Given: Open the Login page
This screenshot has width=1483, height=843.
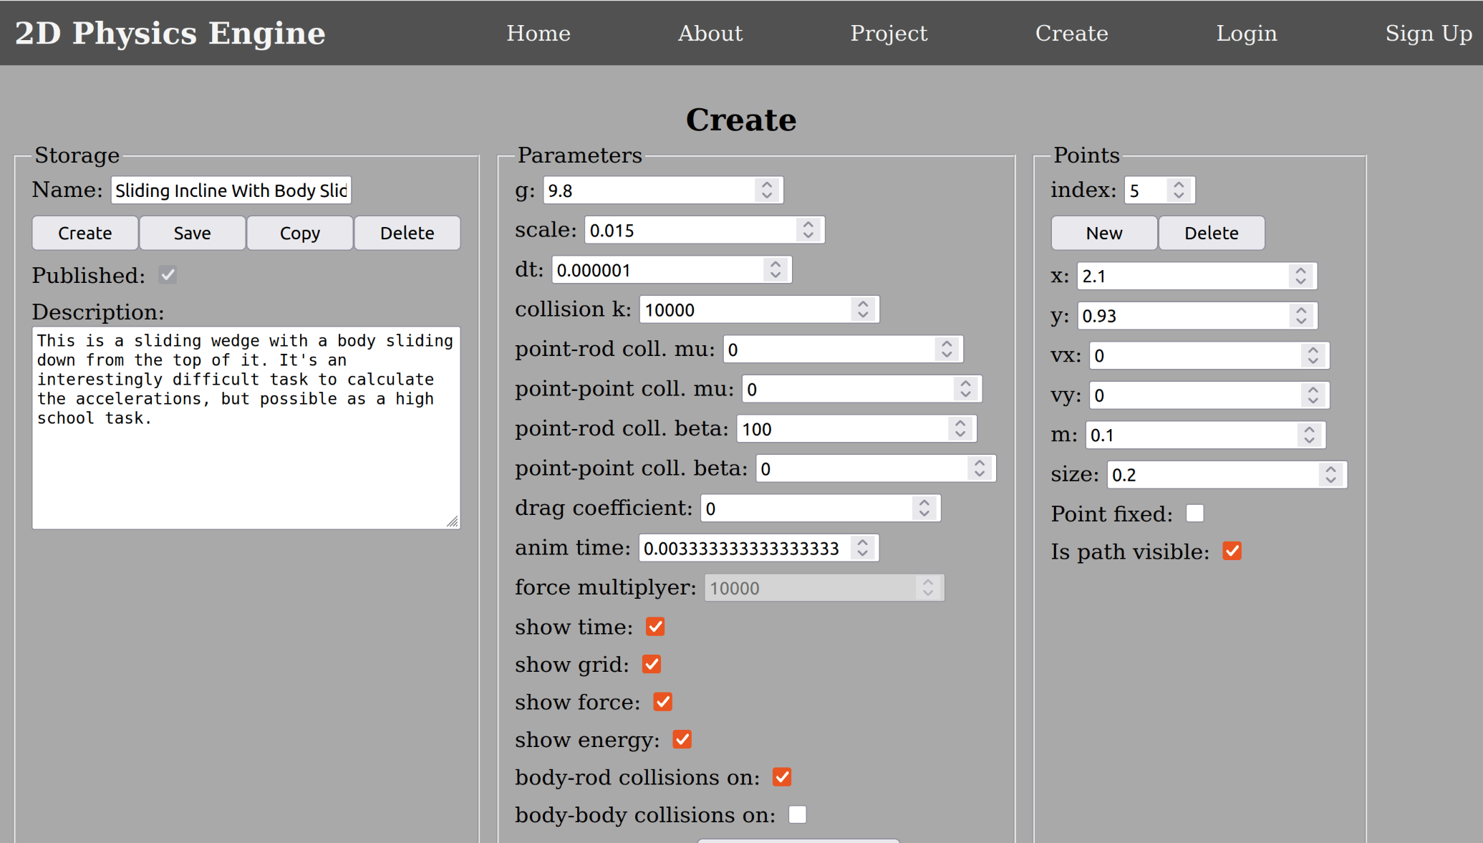Looking at the screenshot, I should click(1246, 33).
